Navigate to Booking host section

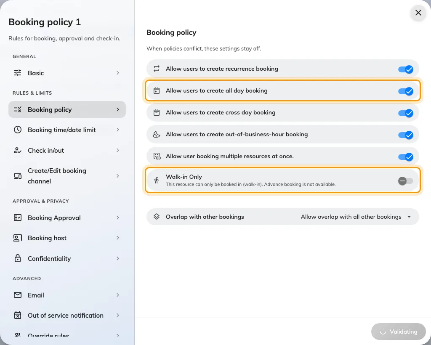tap(67, 238)
